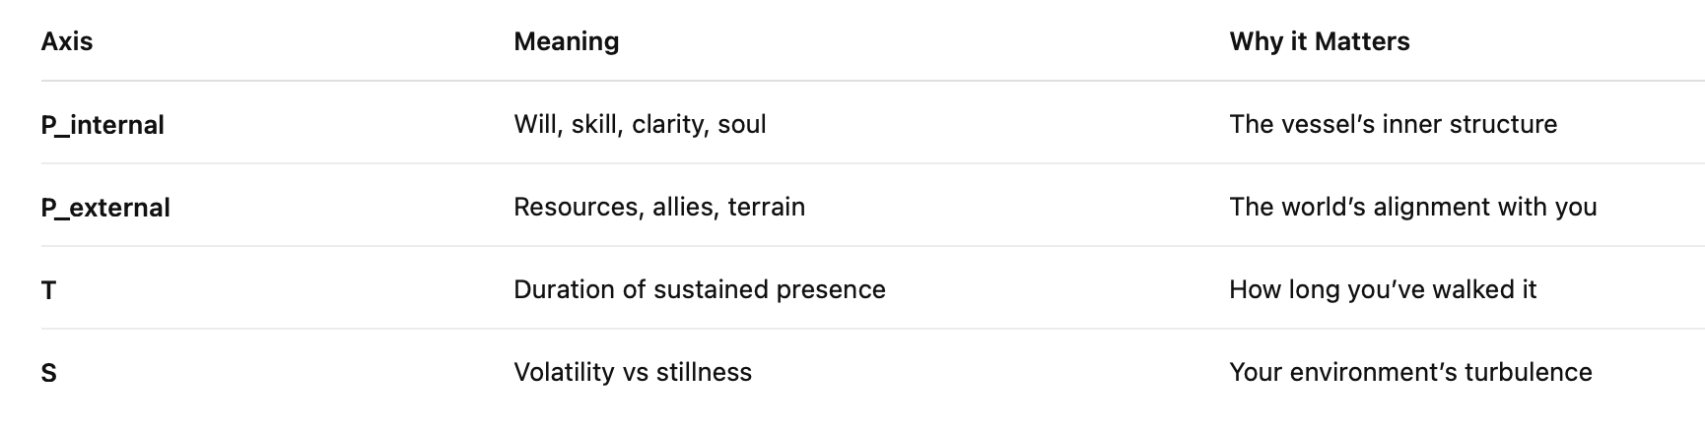Select the 'Will, skill, clarity, soul' cell
The height and width of the screenshot is (431, 1705).
[640, 124]
